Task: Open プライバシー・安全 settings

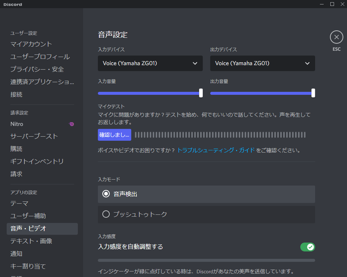Action: pos(37,69)
